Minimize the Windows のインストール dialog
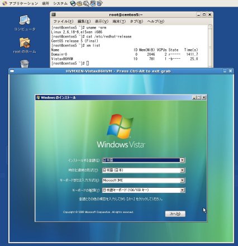Screen dimensions: 238x246 [x=194, y=97]
